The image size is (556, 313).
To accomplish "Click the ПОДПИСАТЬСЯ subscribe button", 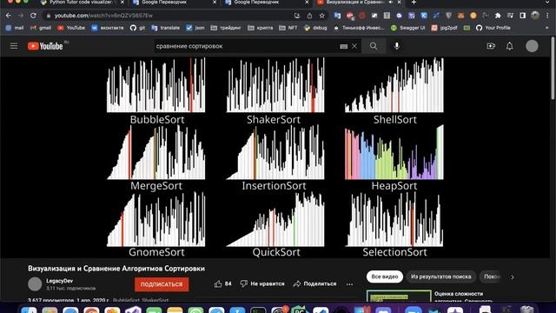I will point(162,284).
